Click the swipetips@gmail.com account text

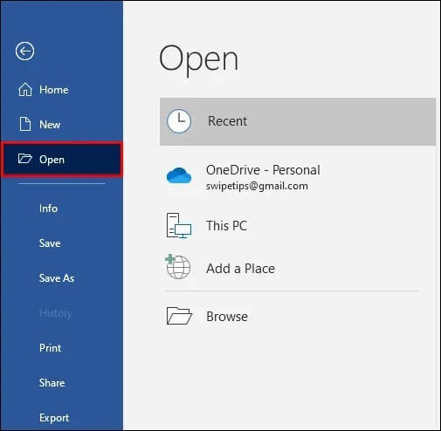257,186
